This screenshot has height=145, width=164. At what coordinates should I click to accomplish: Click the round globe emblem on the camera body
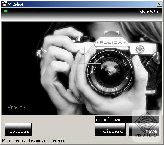click(140, 49)
